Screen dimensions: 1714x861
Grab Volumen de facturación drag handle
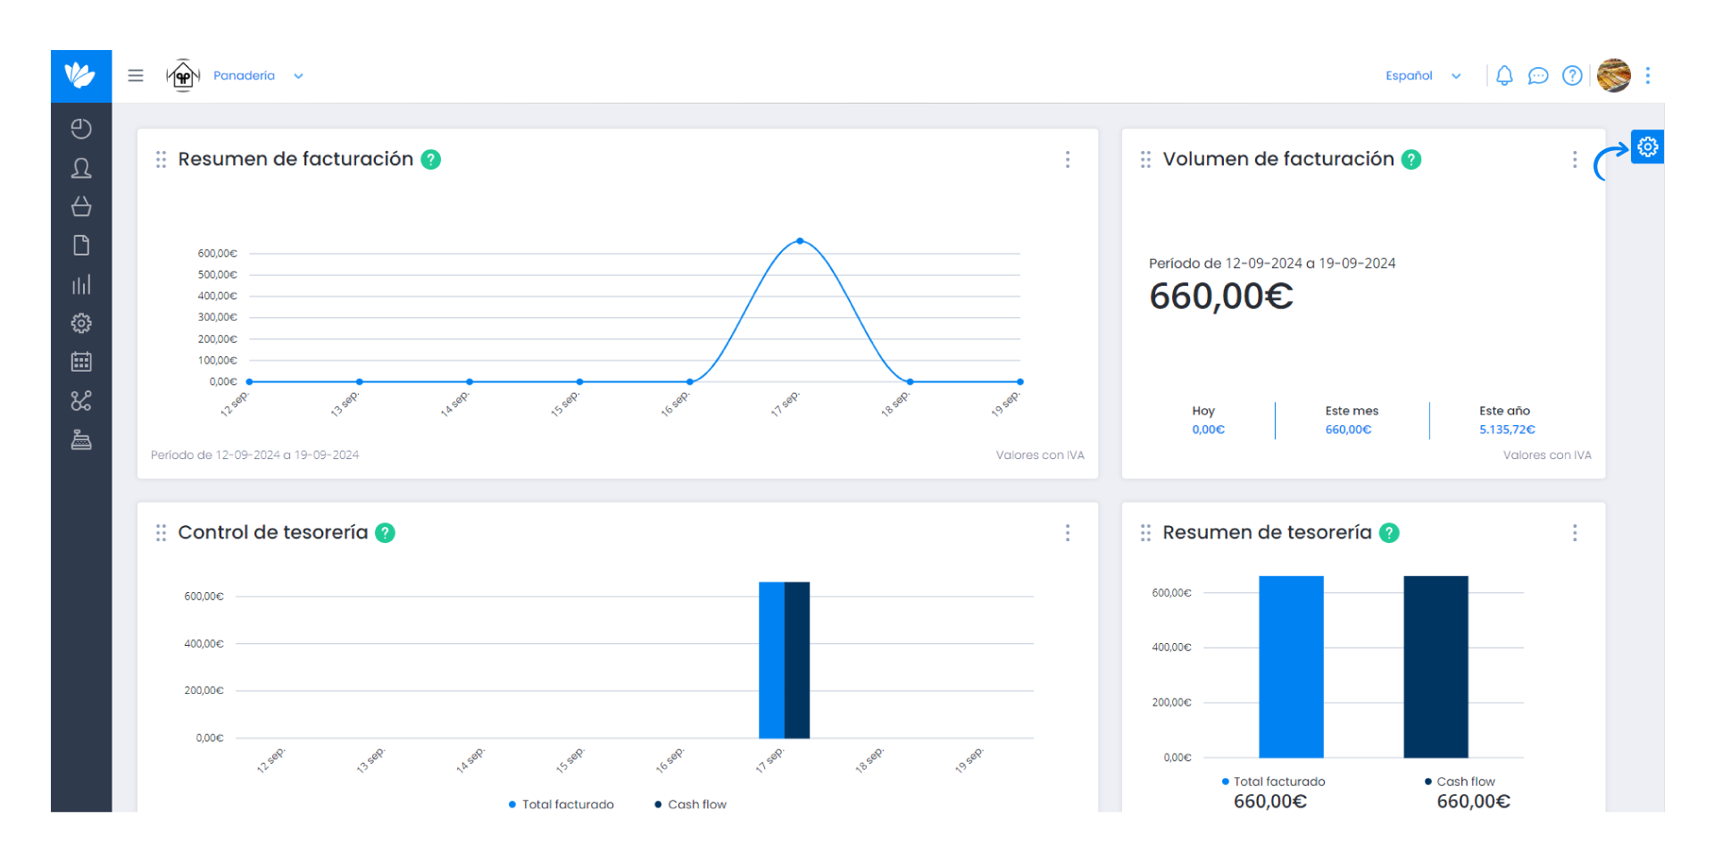pyautogui.click(x=1145, y=159)
